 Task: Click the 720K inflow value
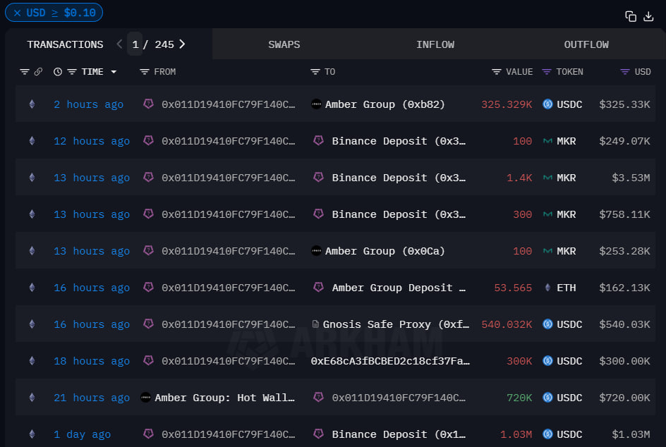point(519,398)
